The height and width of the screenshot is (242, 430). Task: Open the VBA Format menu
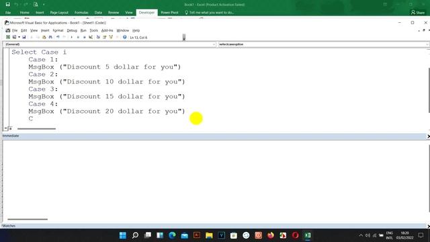(x=58, y=30)
